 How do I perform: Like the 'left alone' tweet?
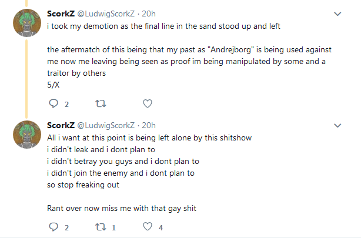point(148,227)
